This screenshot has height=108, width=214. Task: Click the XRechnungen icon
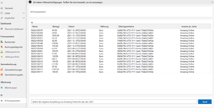click(2, 88)
